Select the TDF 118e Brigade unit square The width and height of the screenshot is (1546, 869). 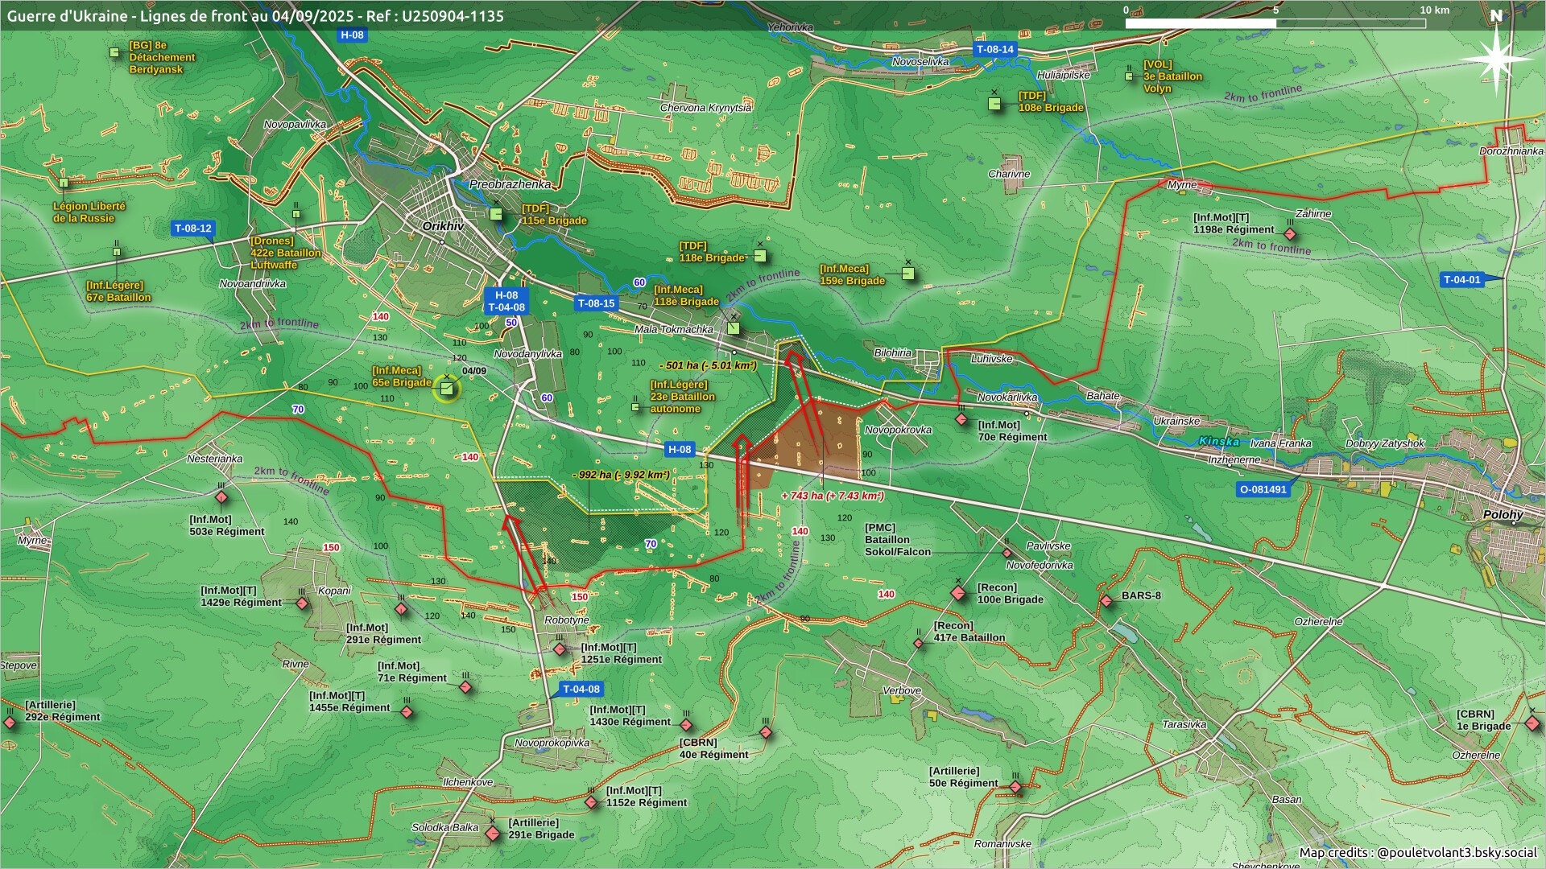point(759,256)
